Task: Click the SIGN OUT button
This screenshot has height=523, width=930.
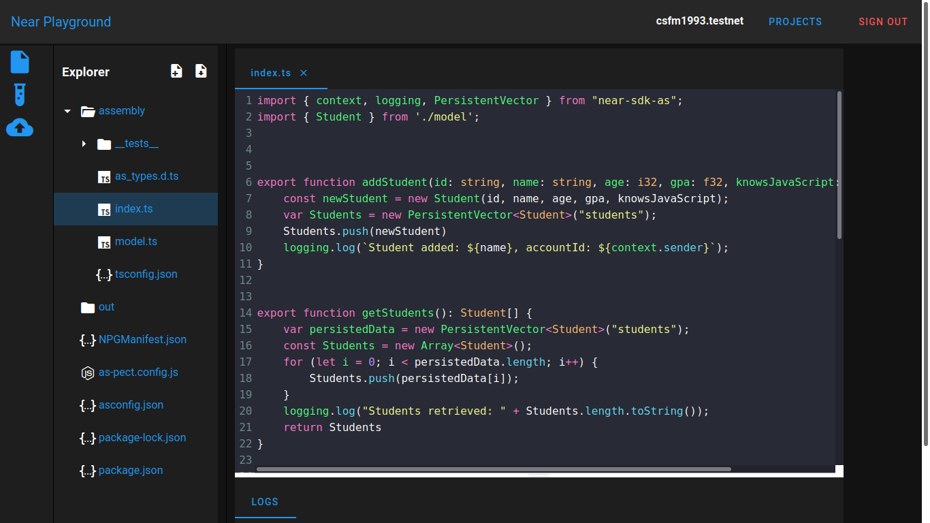Action: tap(883, 22)
